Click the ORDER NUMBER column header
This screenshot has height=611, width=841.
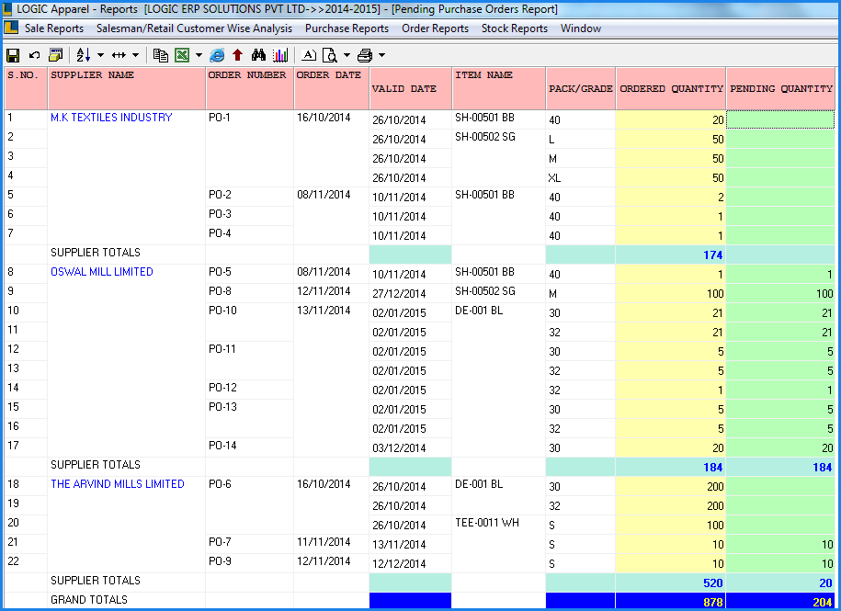point(250,88)
